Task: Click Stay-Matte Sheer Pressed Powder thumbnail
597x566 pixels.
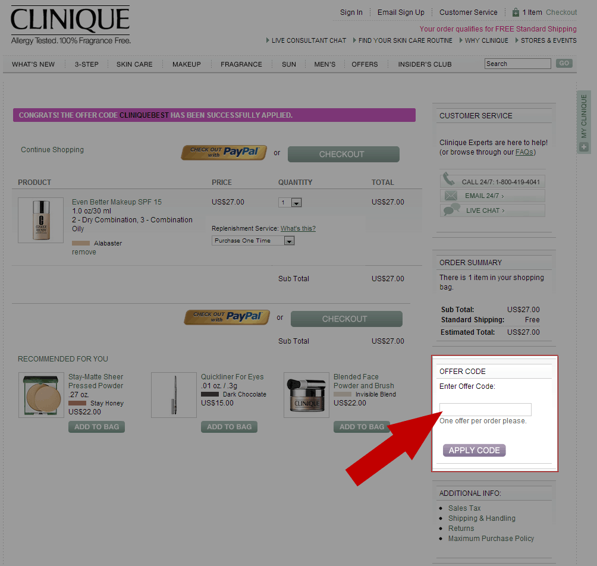Action: click(41, 395)
